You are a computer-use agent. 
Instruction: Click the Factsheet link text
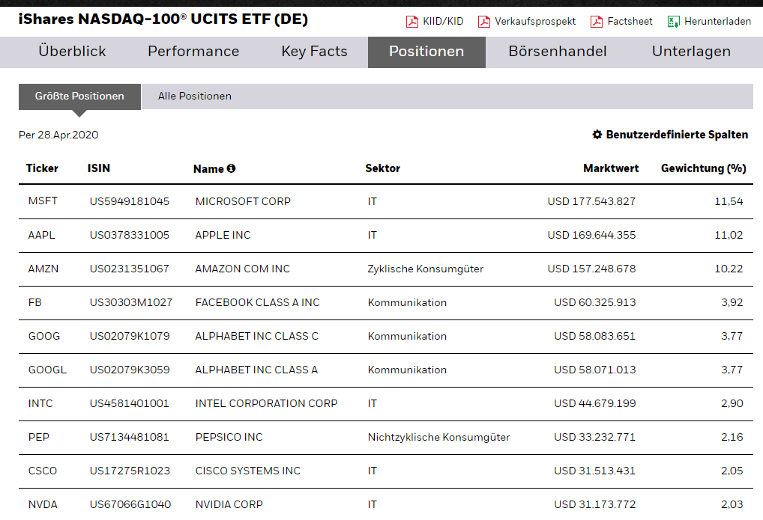630,22
